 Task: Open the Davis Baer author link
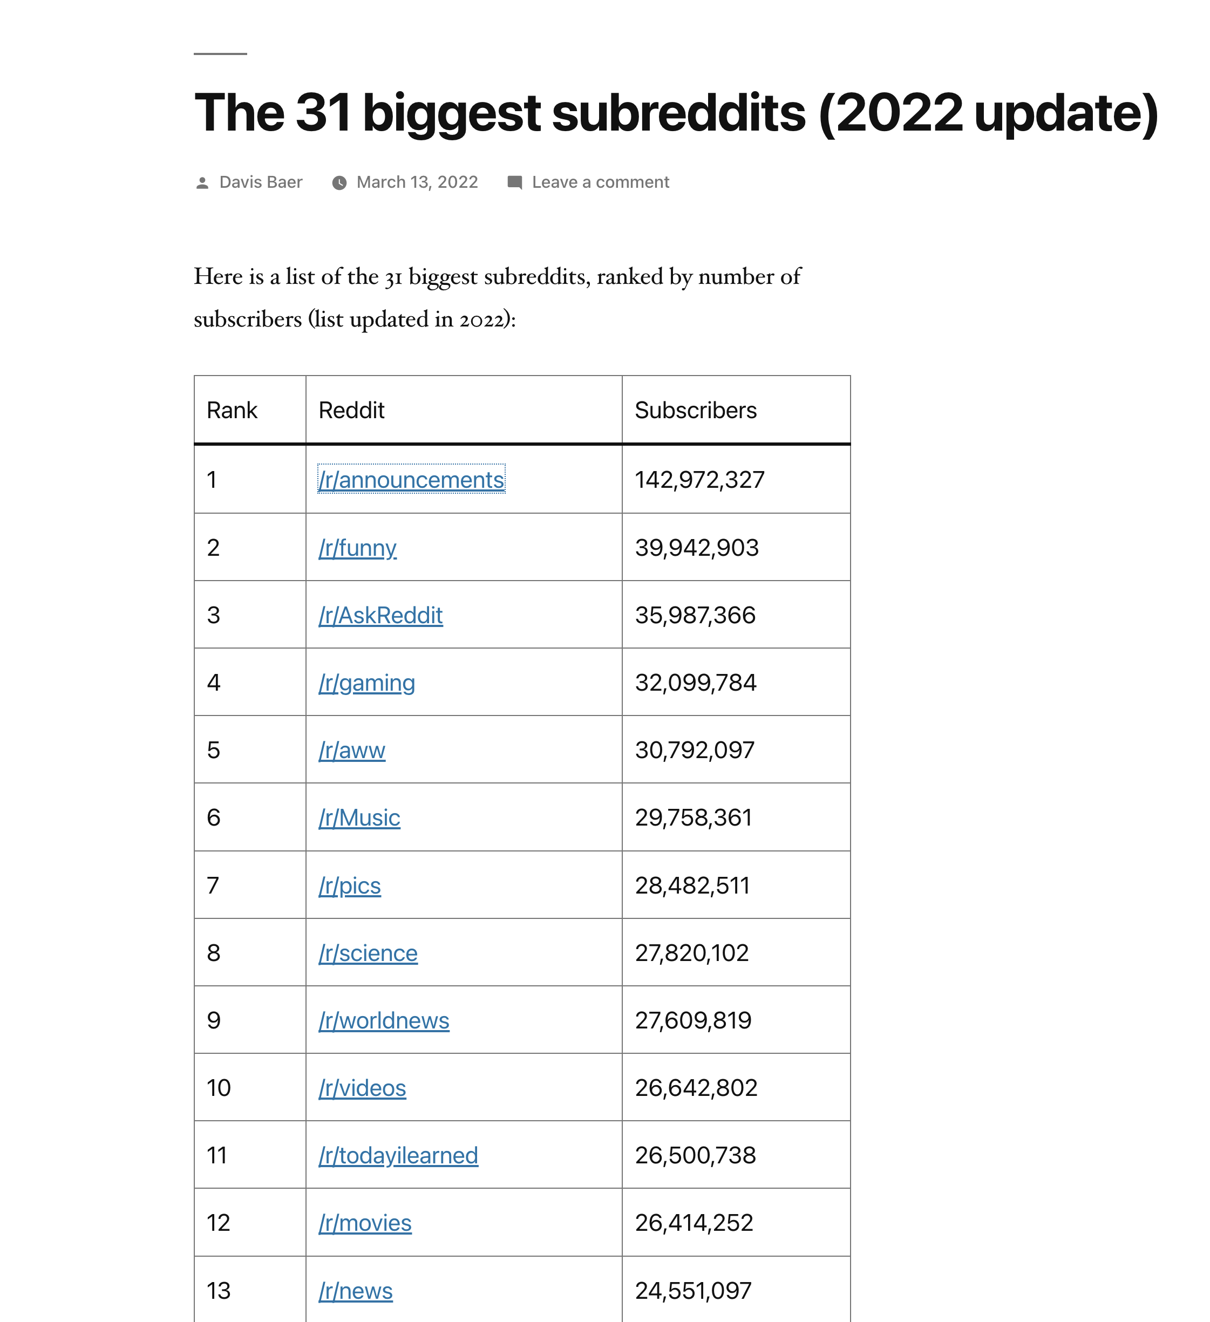(260, 182)
